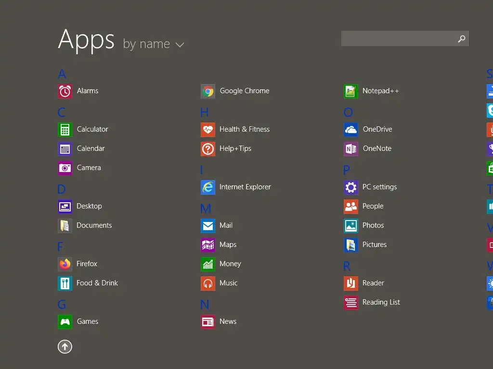The width and height of the screenshot is (493, 369).
Task: Click the letter G group header
Action: 62,304
